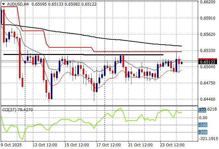This screenshot has height=149, width=219.
Task: Click the 0.65330 price scale label
Action: (x=208, y=50)
